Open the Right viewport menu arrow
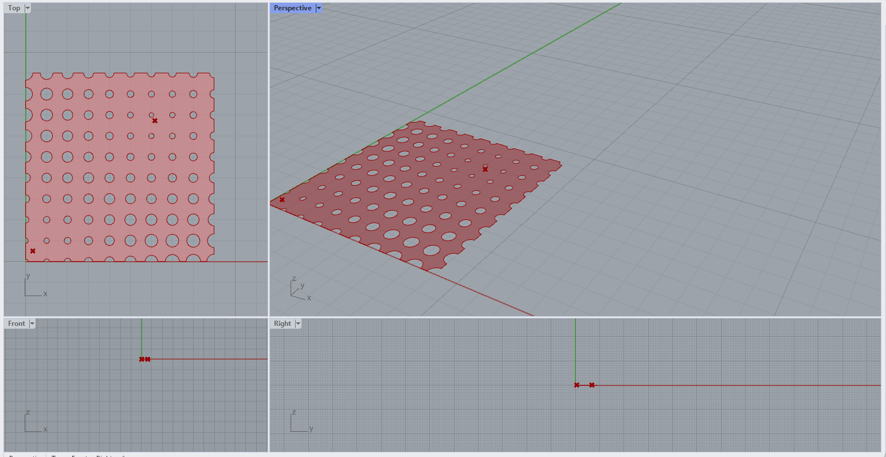This screenshot has height=457, width=886. coord(298,324)
